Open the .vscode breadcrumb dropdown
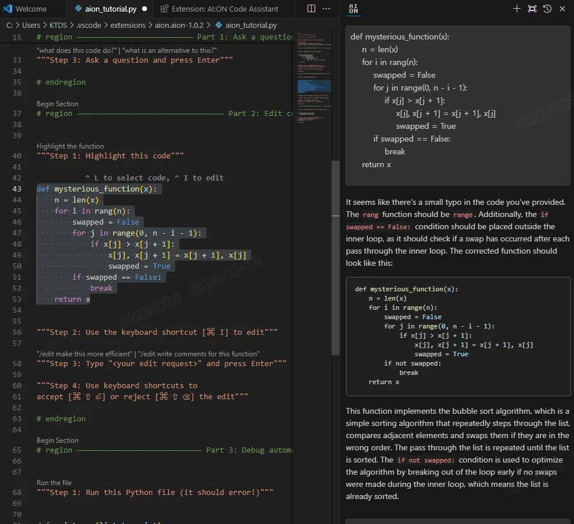The height and width of the screenshot is (524, 574). 88,25
